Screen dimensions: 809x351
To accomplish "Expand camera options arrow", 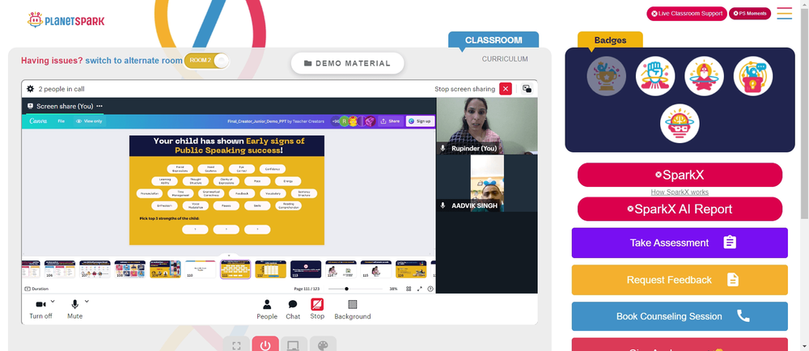I will coord(53,301).
